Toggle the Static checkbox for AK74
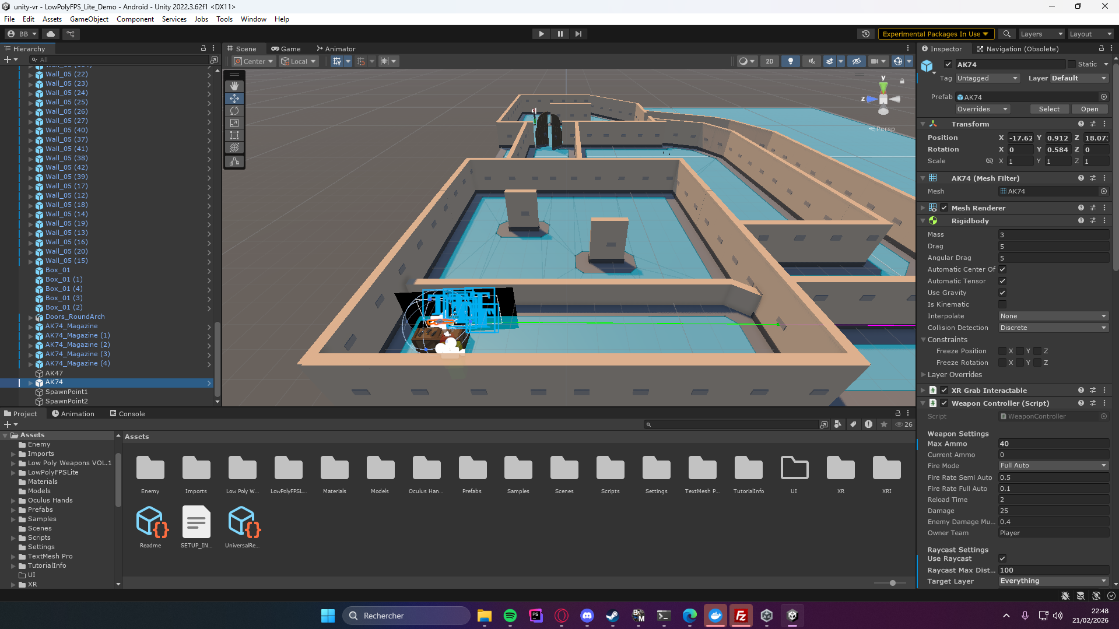 pos(1072,64)
